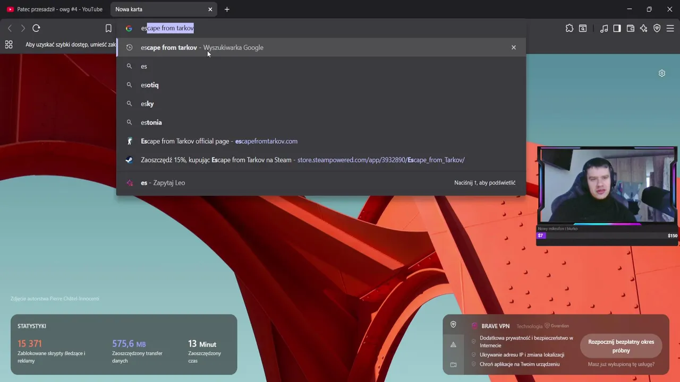Viewport: 680px width, 382px height.
Task: Choose 'es - Zapytaj Leo' suggestion
Action: coord(321,183)
